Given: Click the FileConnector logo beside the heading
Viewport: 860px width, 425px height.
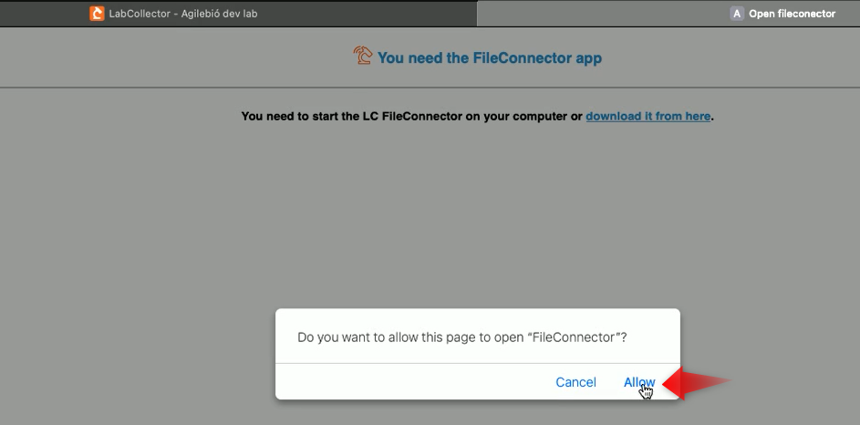Looking at the screenshot, I should 363,56.
